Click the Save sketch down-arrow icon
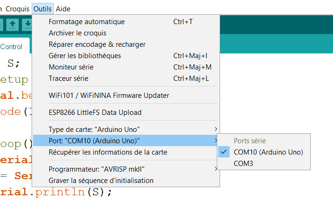This screenshot has height=200, width=333. pyautogui.click(x=27, y=25)
